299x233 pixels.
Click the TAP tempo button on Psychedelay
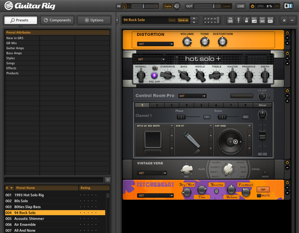coord(263,189)
